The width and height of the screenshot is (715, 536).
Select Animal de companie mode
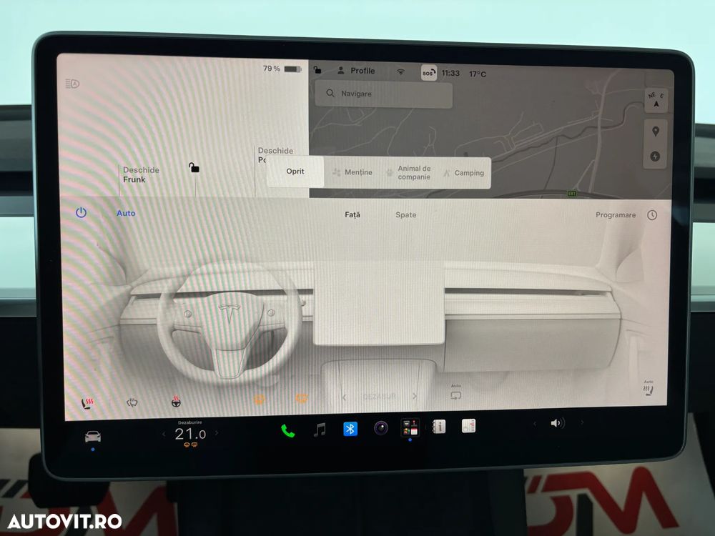(408, 173)
